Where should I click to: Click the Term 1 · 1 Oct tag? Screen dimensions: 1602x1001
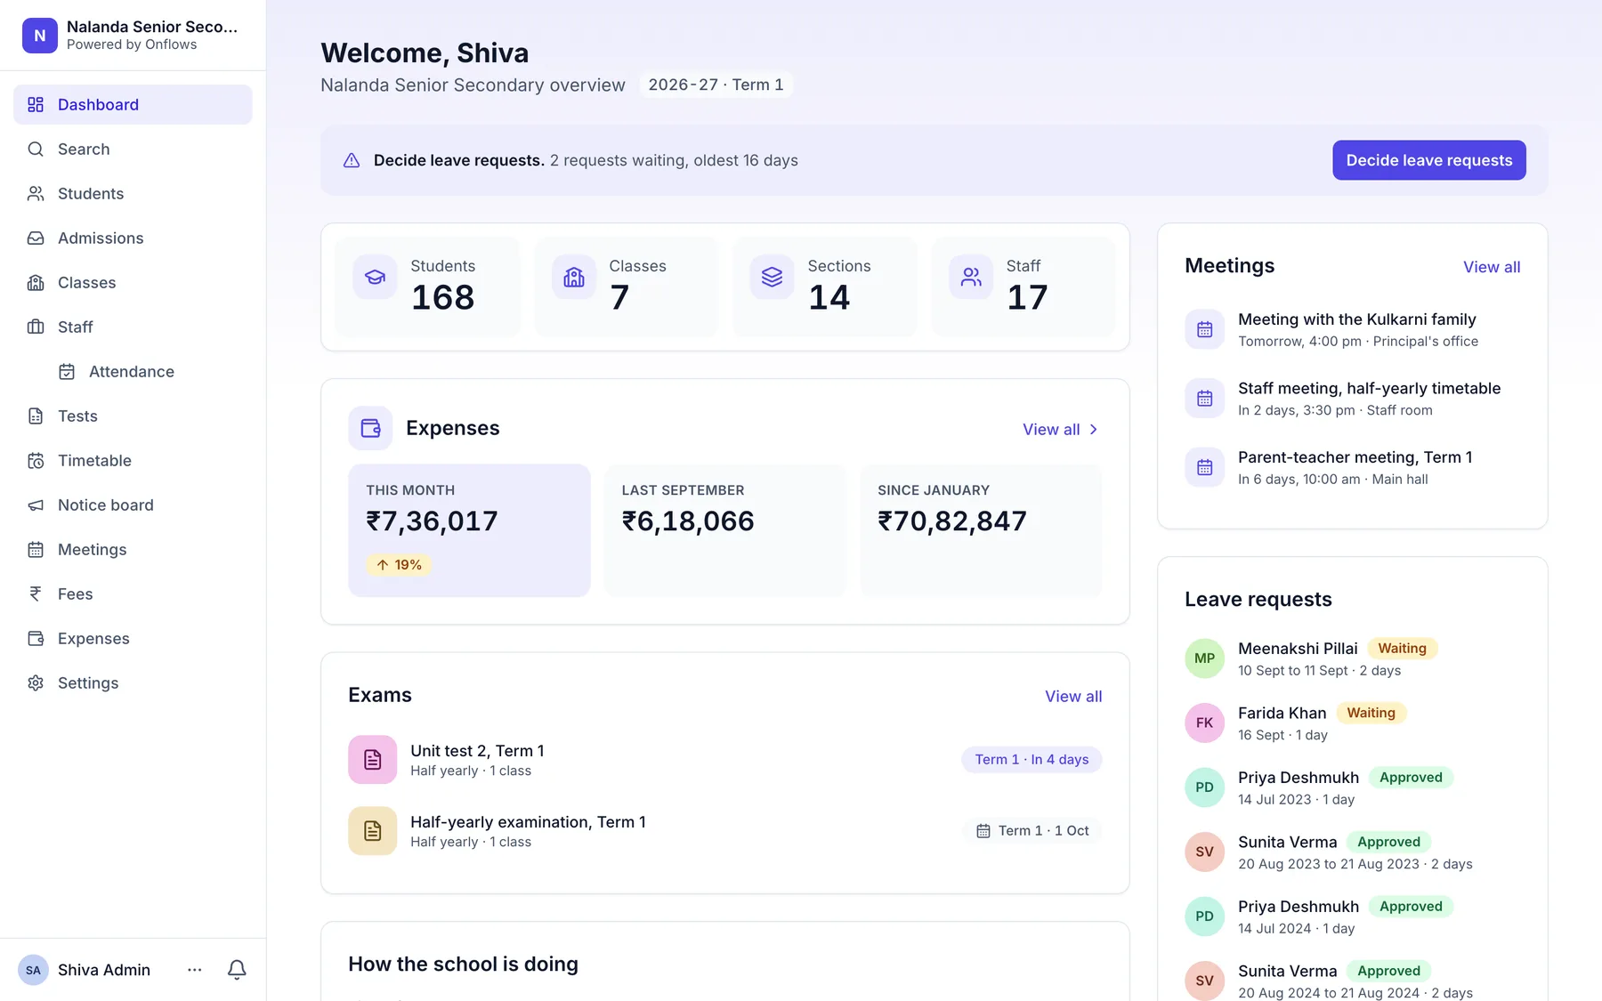[1032, 830]
